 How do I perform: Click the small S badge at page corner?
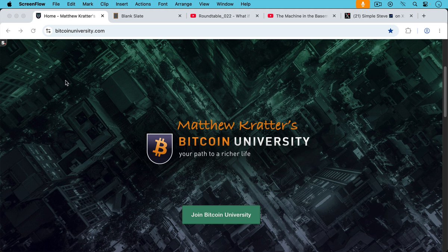coord(3,43)
